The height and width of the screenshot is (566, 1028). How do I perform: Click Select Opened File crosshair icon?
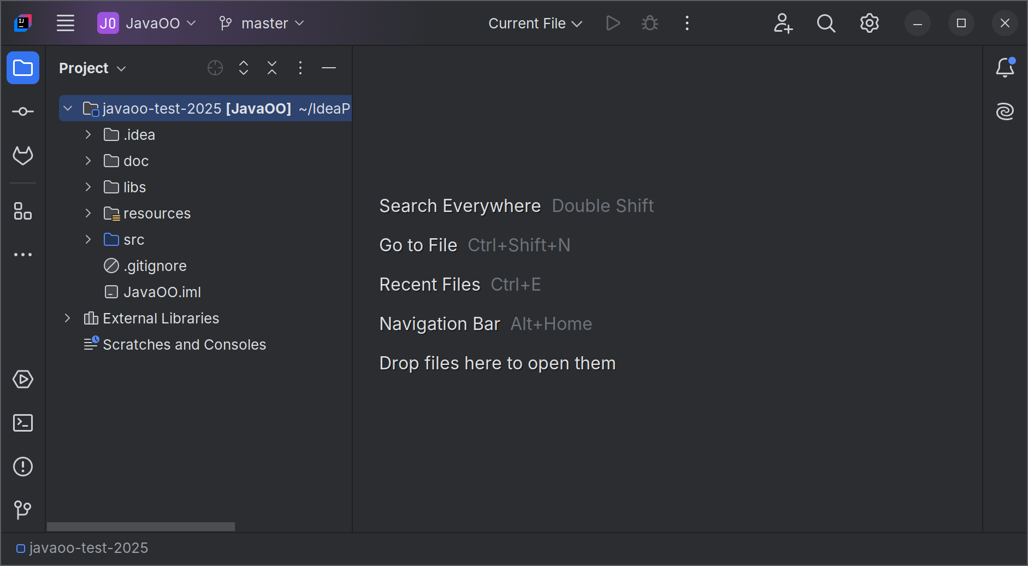(215, 68)
